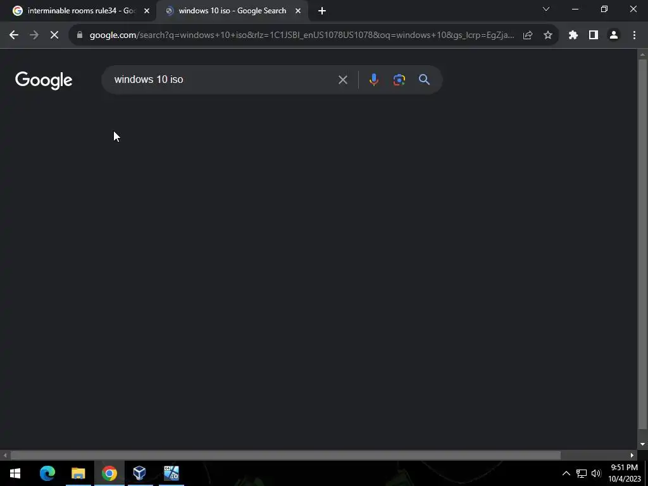The height and width of the screenshot is (486, 648).
Task: Search by image with Google Lens
Action: (x=399, y=80)
